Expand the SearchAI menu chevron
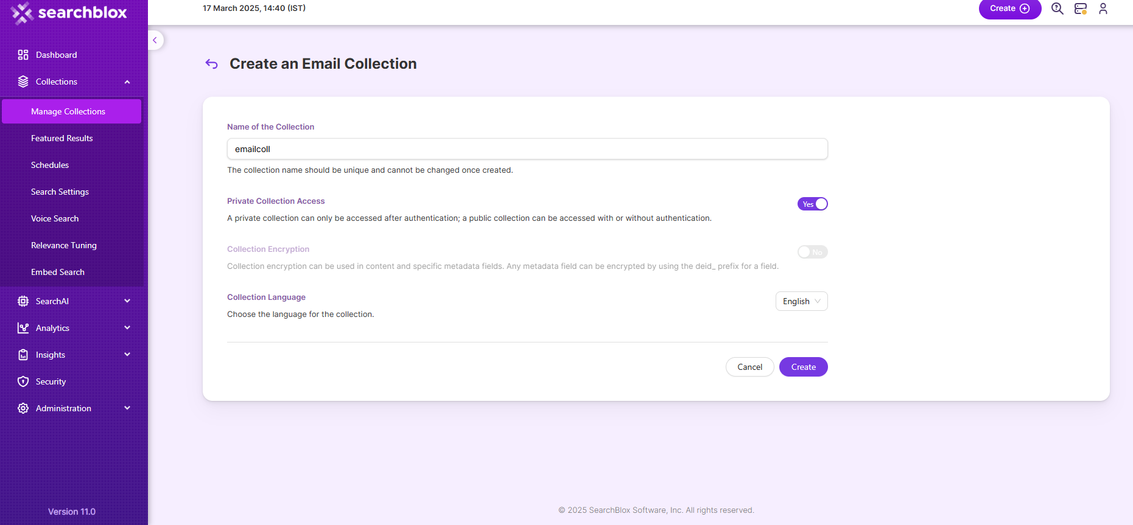The height and width of the screenshot is (525, 1133). click(x=127, y=301)
